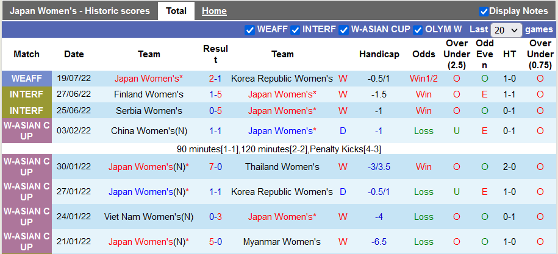Open the Myanmar Women's team link
558x254 pixels.
282,242
